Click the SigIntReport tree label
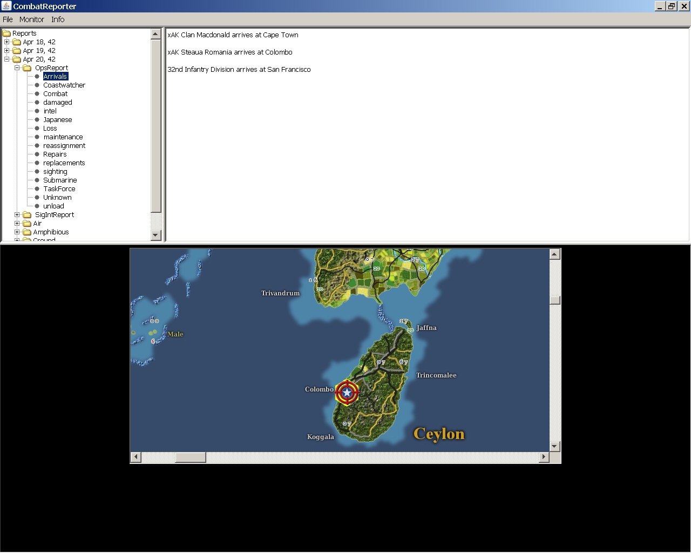Image resolution: width=691 pixels, height=553 pixels. [55, 215]
